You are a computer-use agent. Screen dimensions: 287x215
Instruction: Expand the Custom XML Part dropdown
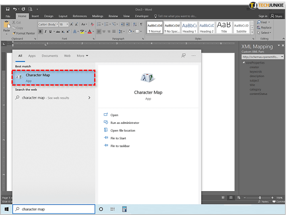click(282, 57)
